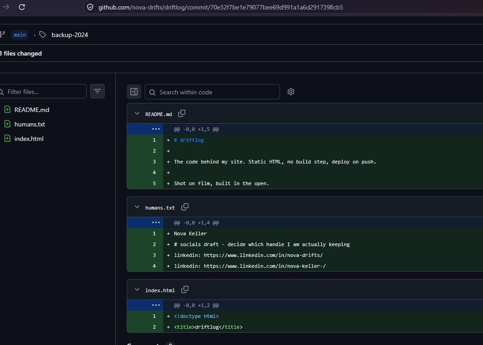Open index.html file header link
Image resolution: width=483 pixels, height=345 pixels.
[x=160, y=290]
